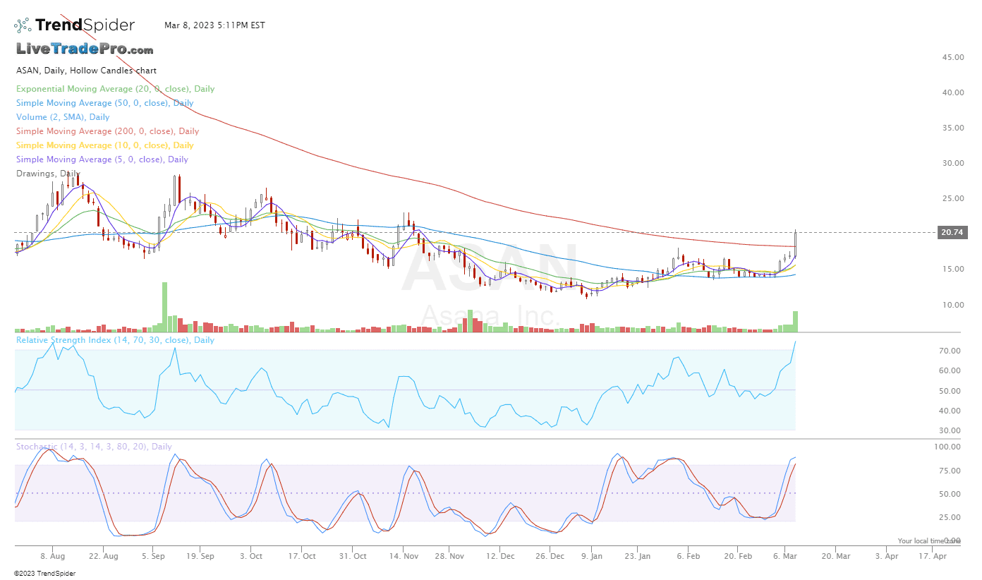
Task: Select the ASAN Daily Hollow Candles chart title
Action: tap(86, 71)
